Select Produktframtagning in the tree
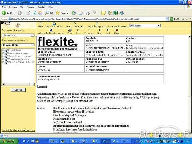This screenshot has height=144, width=192. (x=19, y=59)
